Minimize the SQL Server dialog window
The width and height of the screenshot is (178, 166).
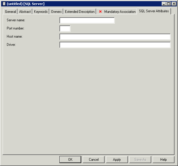click(x=163, y=4)
